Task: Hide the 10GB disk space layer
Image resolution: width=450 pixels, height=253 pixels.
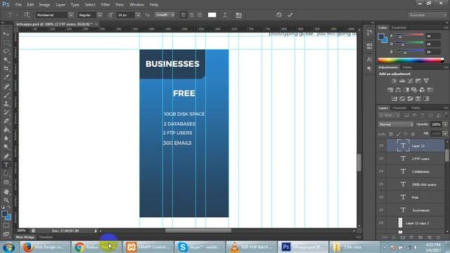Action: coord(381,184)
